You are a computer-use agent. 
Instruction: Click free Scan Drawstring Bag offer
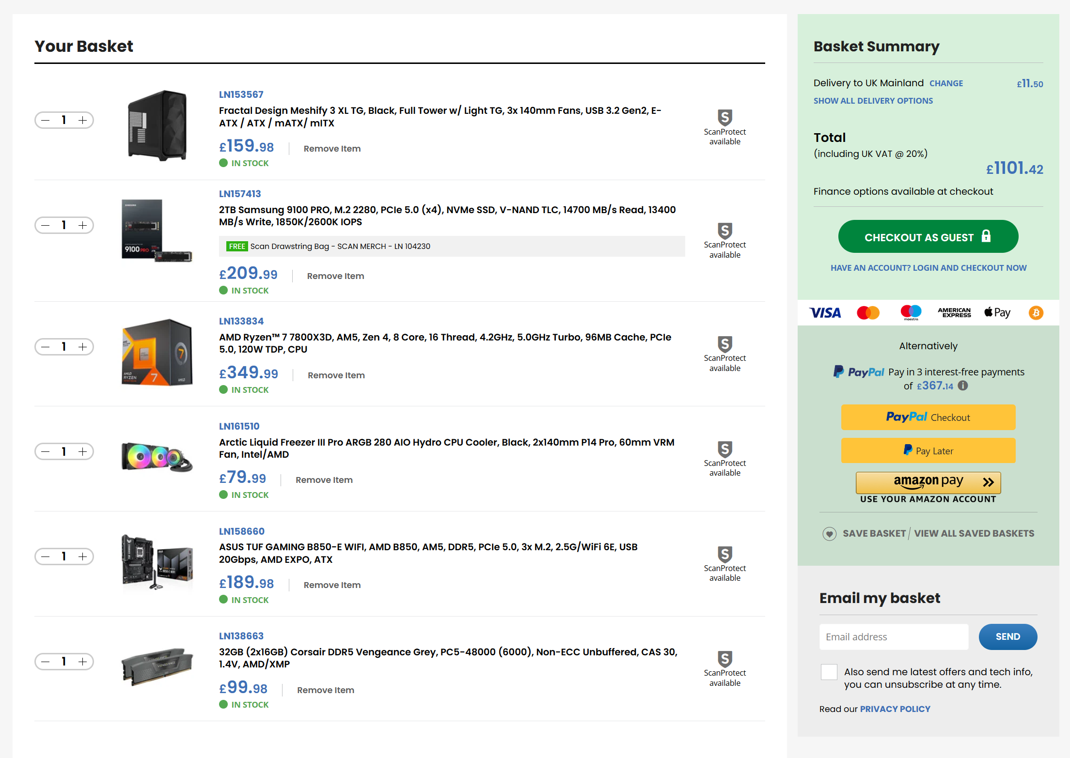[x=452, y=247]
